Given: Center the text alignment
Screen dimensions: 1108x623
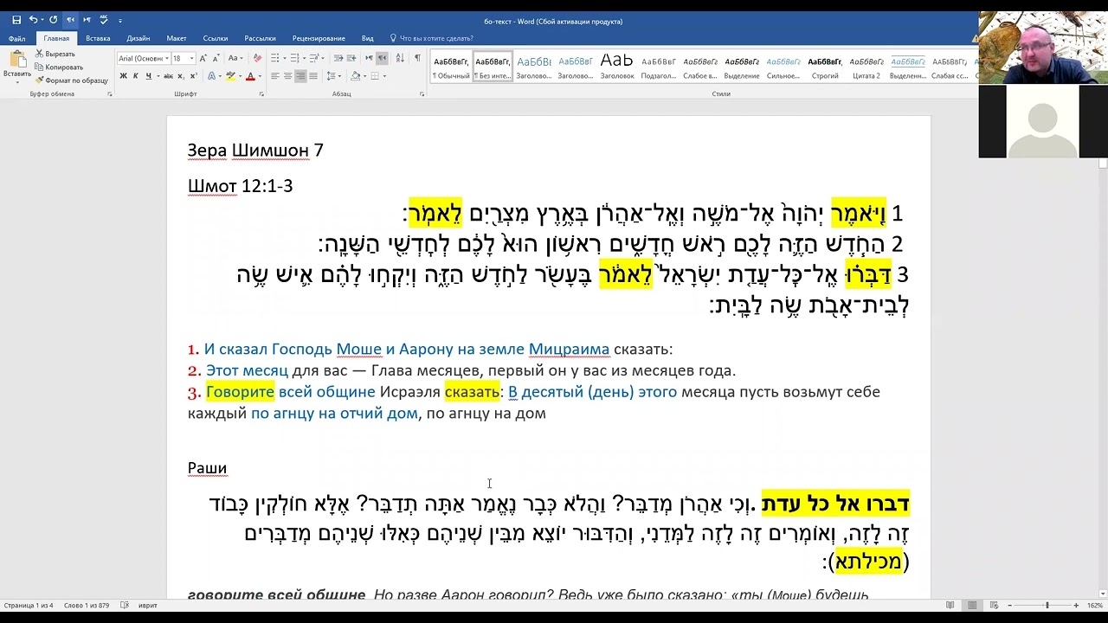Looking at the screenshot, I should (287, 76).
